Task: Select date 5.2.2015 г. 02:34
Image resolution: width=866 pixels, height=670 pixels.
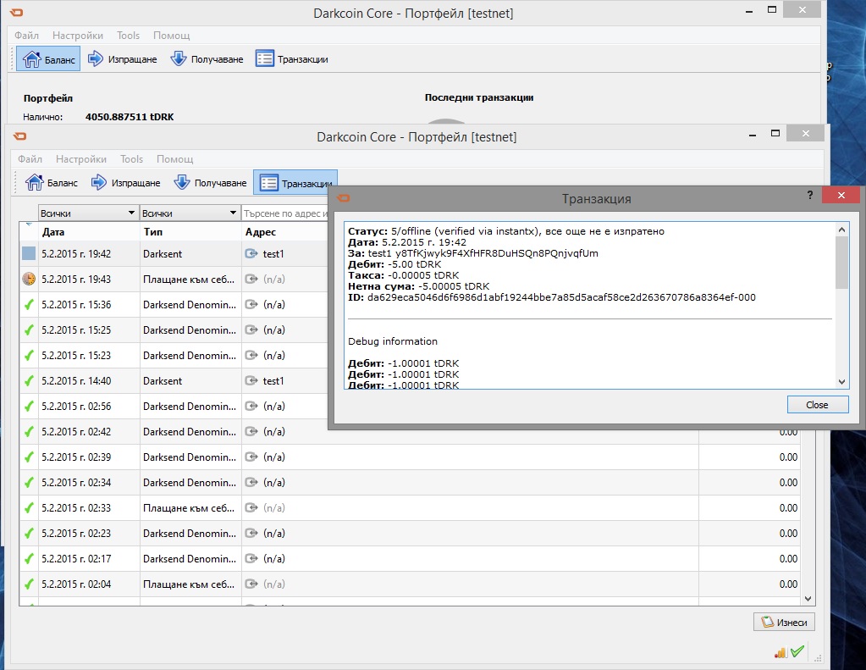Action: pyautogui.click(x=76, y=483)
